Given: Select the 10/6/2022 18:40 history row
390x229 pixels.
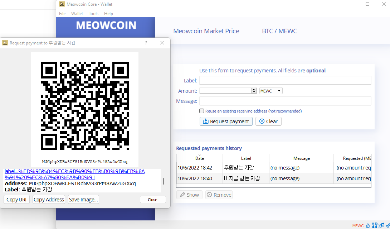Looking at the screenshot, I should click(274, 178).
